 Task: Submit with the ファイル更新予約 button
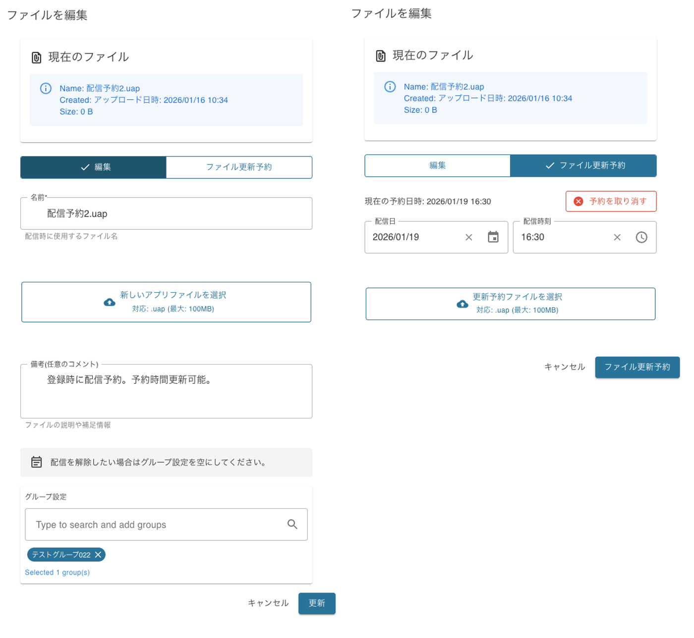(x=637, y=367)
